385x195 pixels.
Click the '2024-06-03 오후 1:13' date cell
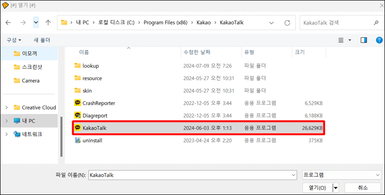207,128
